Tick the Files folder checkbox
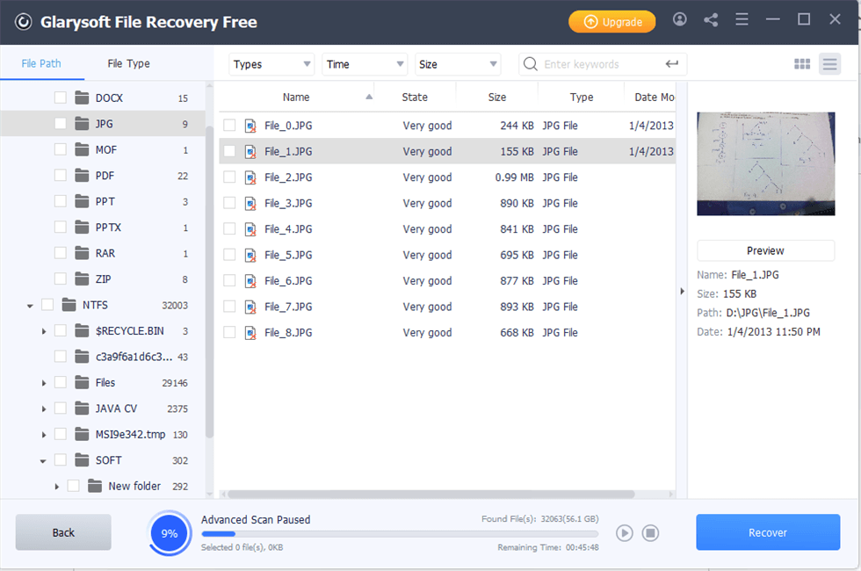The height and width of the screenshot is (571, 861). point(61,382)
